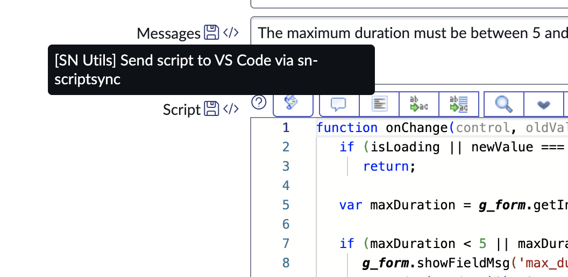Click 'Messages' field label
The width and height of the screenshot is (568, 277).
point(168,34)
